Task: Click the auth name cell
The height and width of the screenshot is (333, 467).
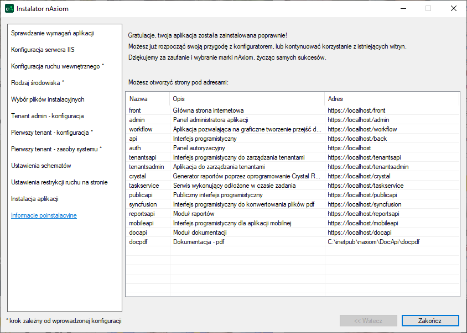Action: tap(135, 148)
